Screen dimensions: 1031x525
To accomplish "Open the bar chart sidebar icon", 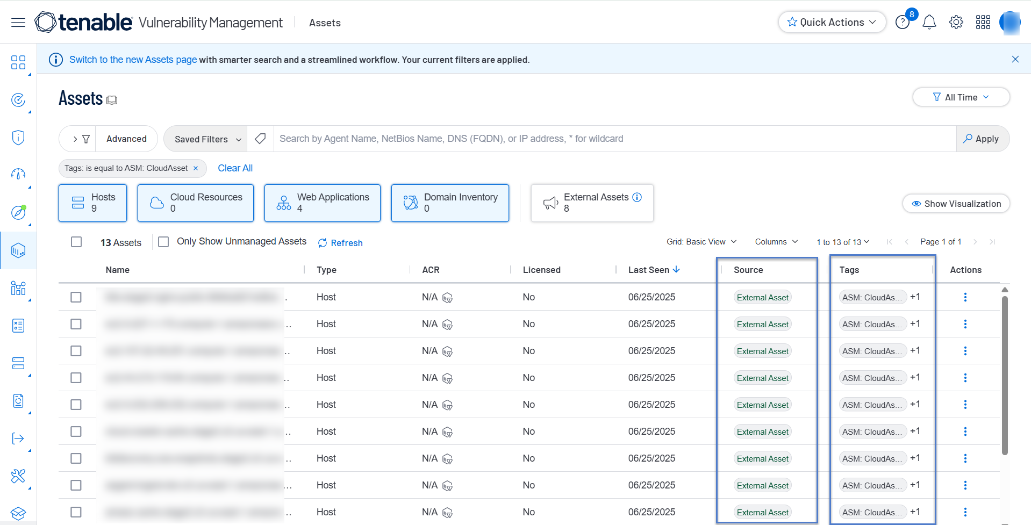I will (18, 288).
